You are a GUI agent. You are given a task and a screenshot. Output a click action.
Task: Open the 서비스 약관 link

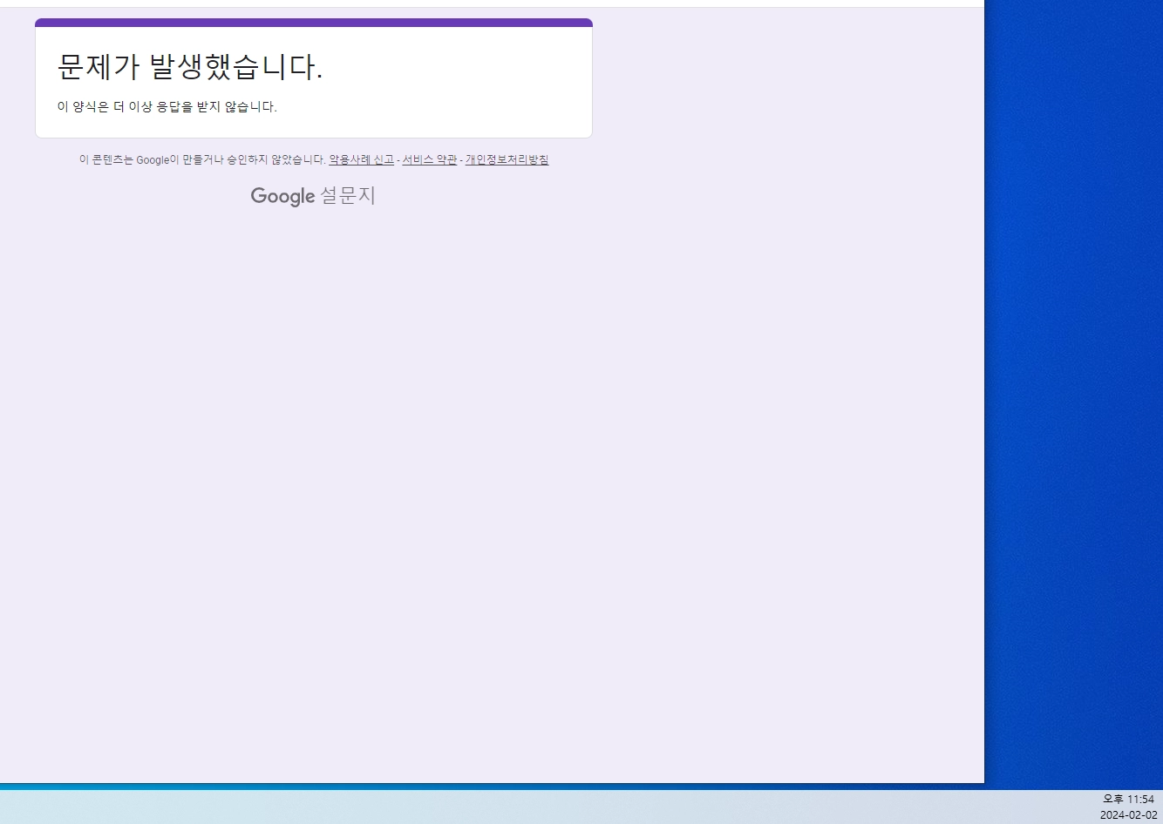click(430, 160)
